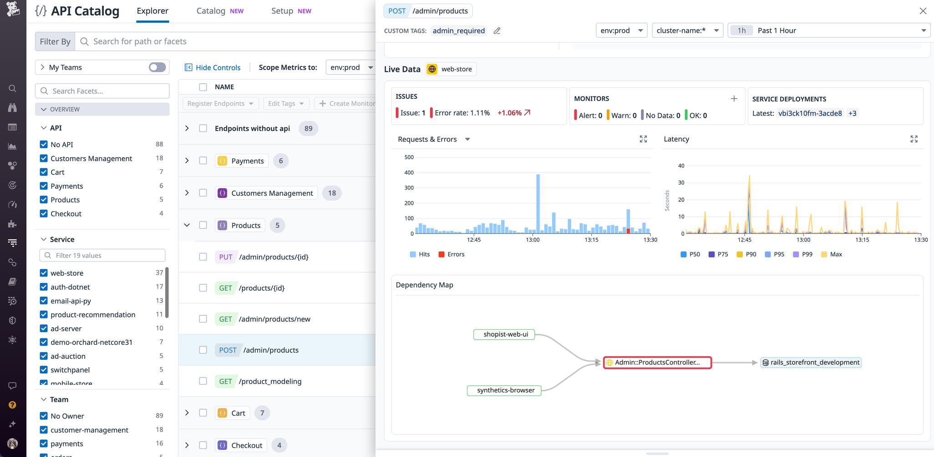The width and height of the screenshot is (934, 457).
Task: Expand the Customers Management group
Action: click(x=187, y=193)
